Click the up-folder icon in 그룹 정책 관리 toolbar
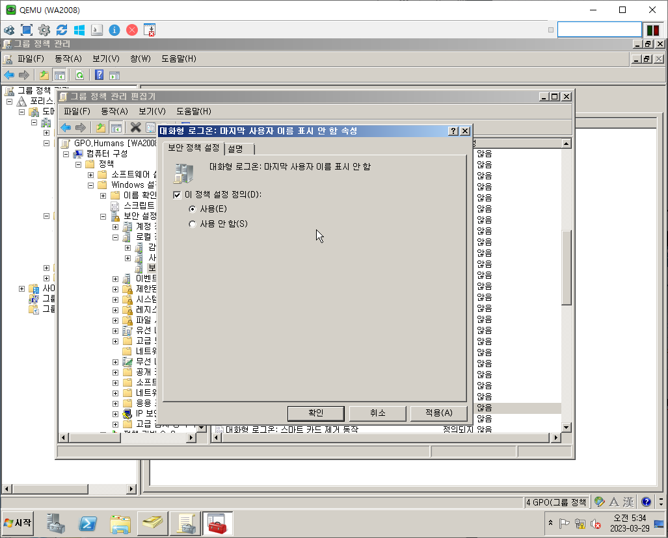The height and width of the screenshot is (538, 668). (x=44, y=75)
